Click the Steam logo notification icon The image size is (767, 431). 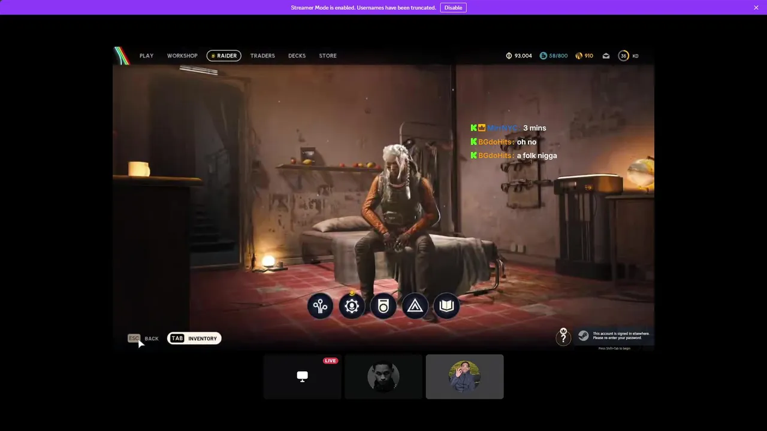coord(583,336)
